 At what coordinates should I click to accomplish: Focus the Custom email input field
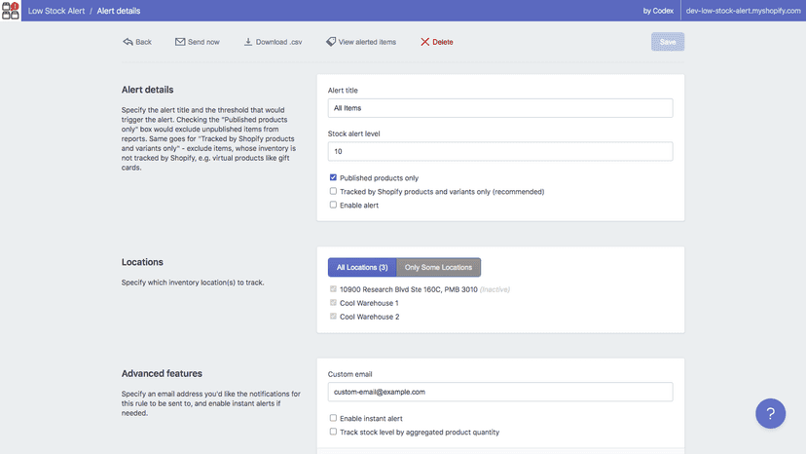click(500, 392)
